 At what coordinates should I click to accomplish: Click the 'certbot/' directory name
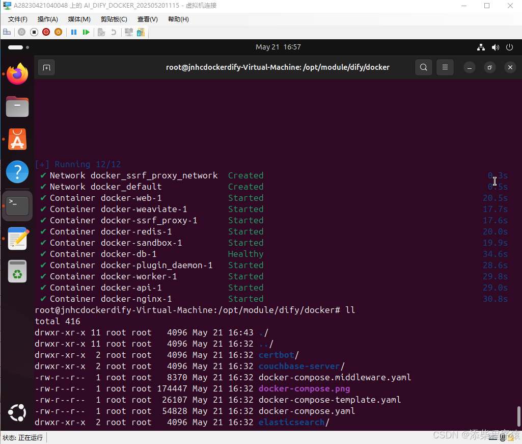tap(279, 355)
